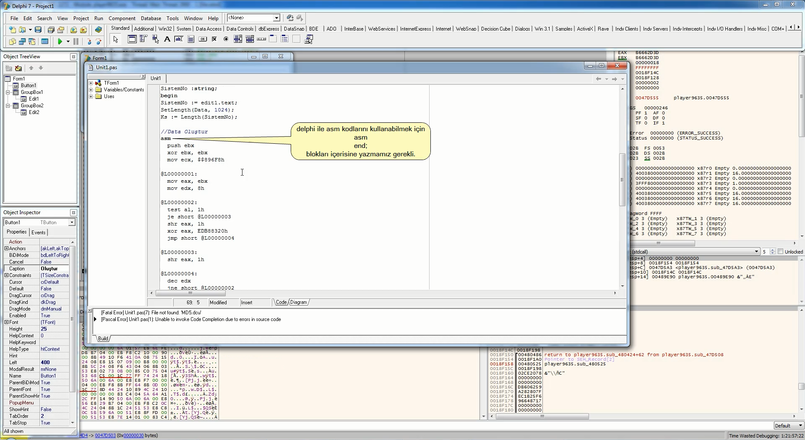The image size is (805, 440).
Task: Click the code editor horizontal scrollbar thumb
Action: [191, 293]
